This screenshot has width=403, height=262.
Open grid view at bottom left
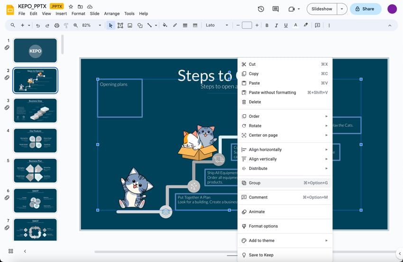[11, 251]
